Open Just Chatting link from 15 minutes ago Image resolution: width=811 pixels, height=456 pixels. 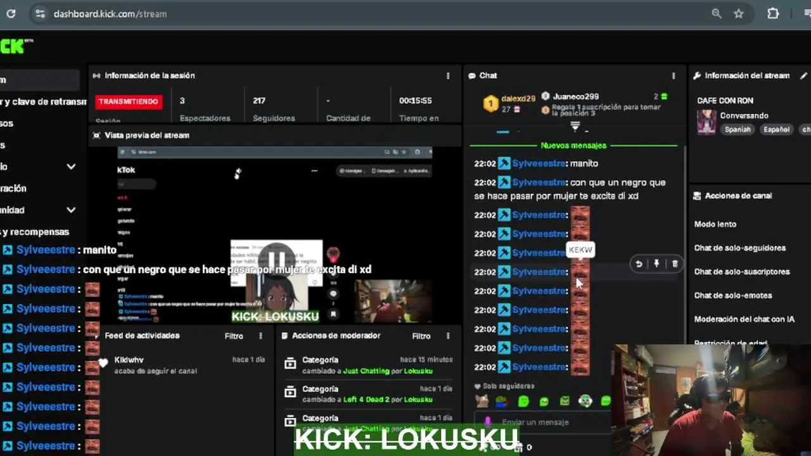(x=366, y=370)
